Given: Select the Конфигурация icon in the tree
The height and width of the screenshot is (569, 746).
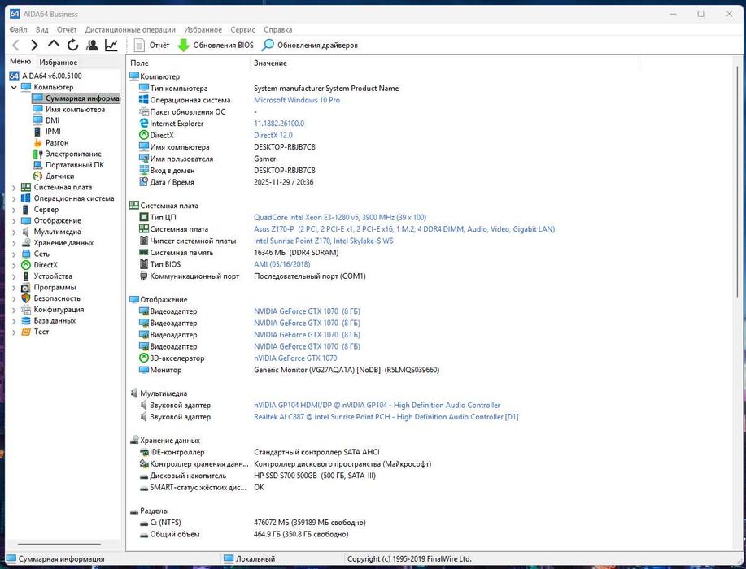Looking at the screenshot, I should pos(26,310).
